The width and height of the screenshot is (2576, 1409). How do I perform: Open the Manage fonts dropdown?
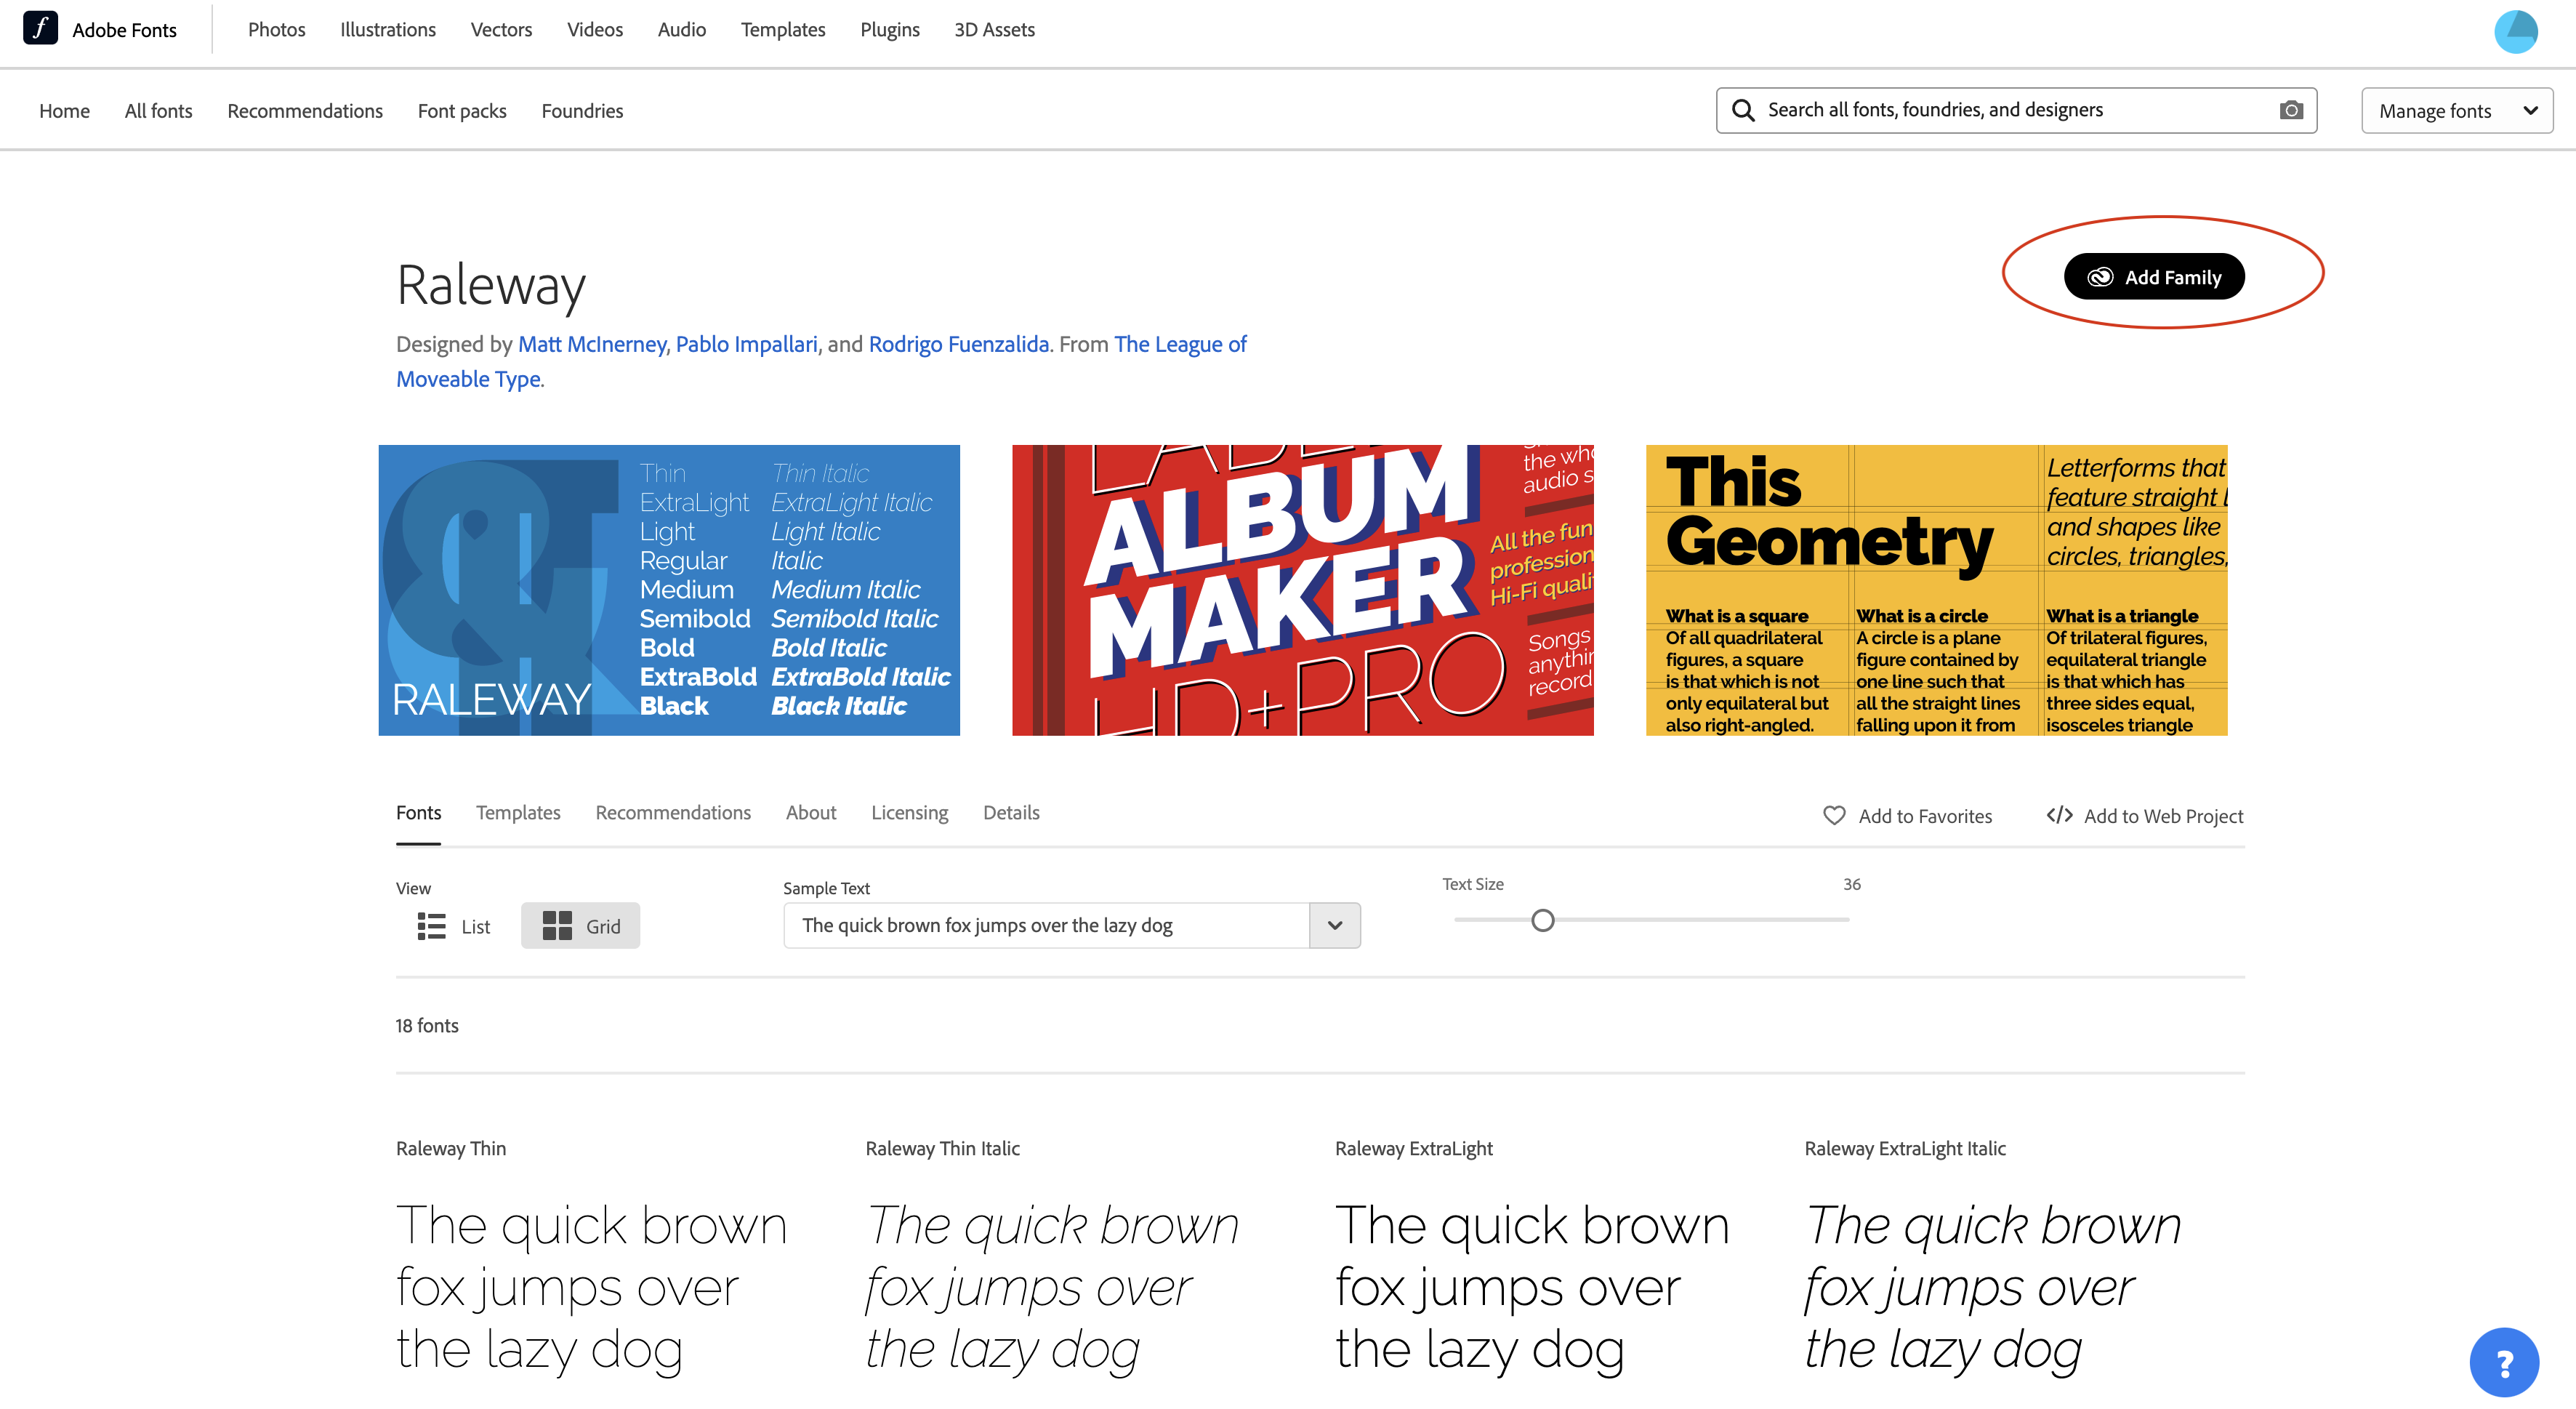(2456, 110)
